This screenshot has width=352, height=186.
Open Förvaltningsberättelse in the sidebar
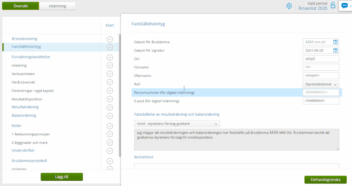pyautogui.click(x=31, y=57)
